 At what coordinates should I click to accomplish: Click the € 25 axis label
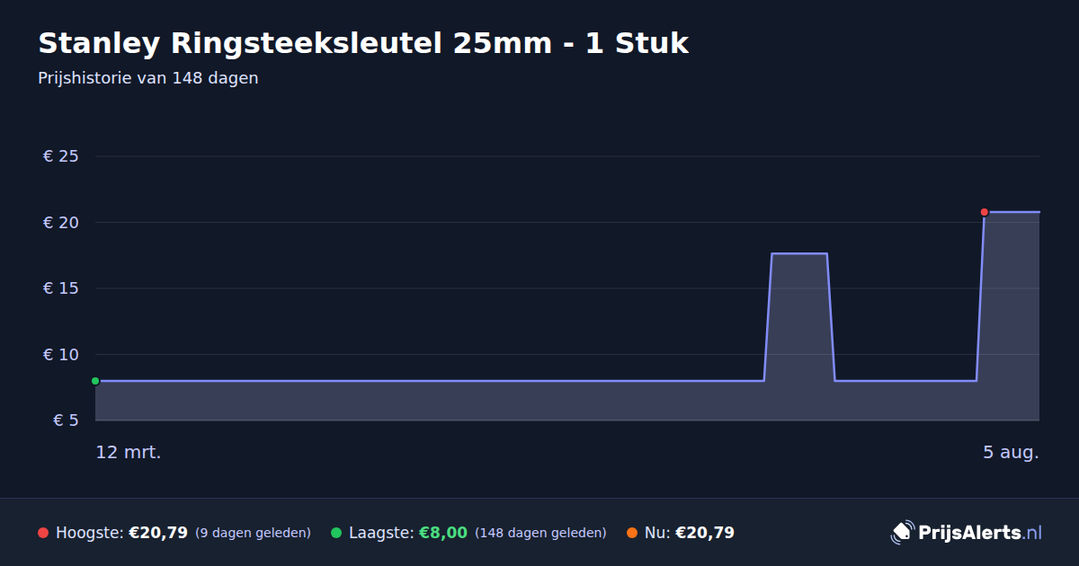[61, 156]
